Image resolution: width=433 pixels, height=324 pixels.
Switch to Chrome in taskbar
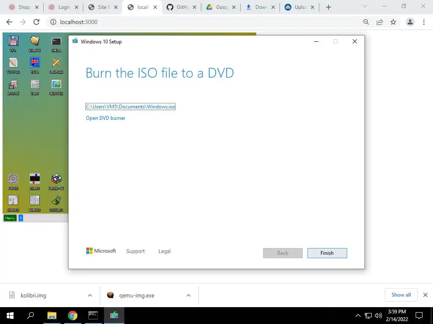point(73,316)
